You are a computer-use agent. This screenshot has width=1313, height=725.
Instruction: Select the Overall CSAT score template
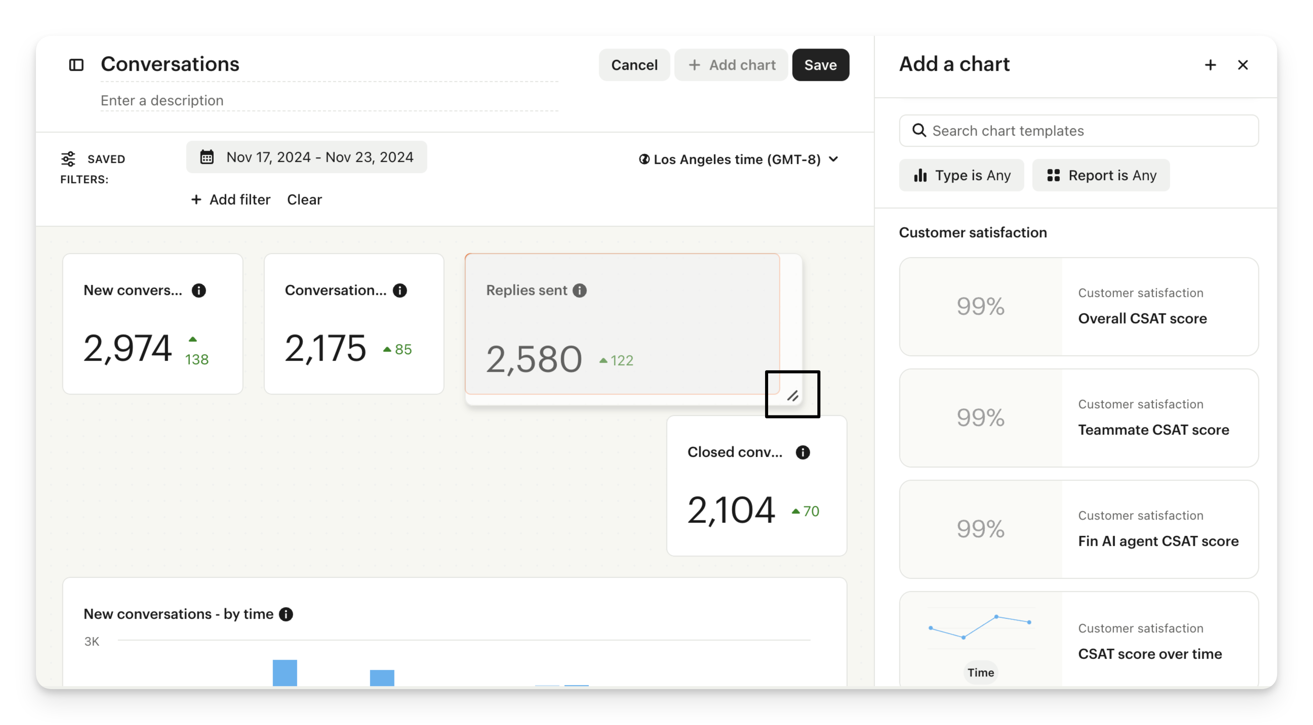coord(1079,307)
